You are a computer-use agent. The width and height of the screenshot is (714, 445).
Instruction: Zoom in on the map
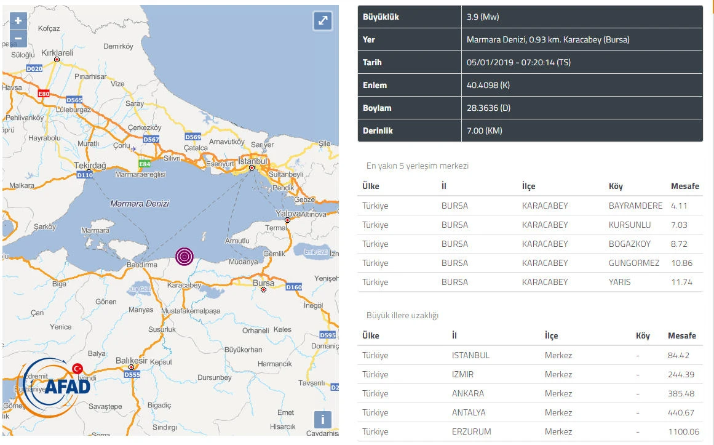click(x=18, y=20)
